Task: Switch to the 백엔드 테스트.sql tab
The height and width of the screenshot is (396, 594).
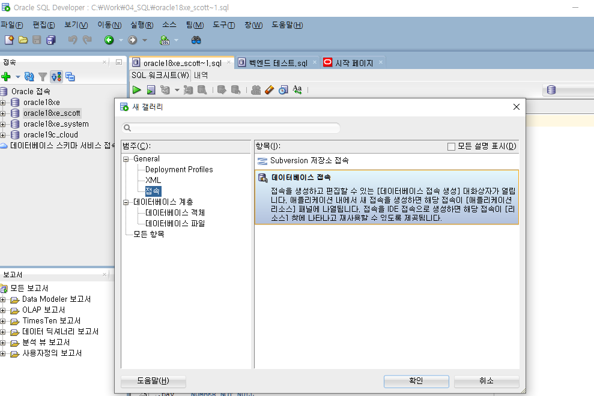Action: click(x=278, y=63)
